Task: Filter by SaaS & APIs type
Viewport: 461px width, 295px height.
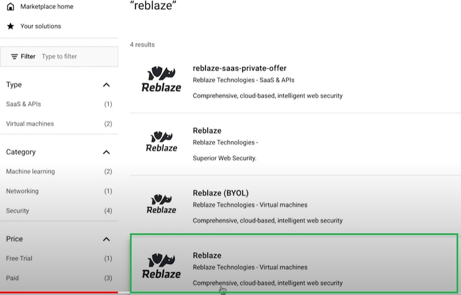Action: [x=23, y=104]
